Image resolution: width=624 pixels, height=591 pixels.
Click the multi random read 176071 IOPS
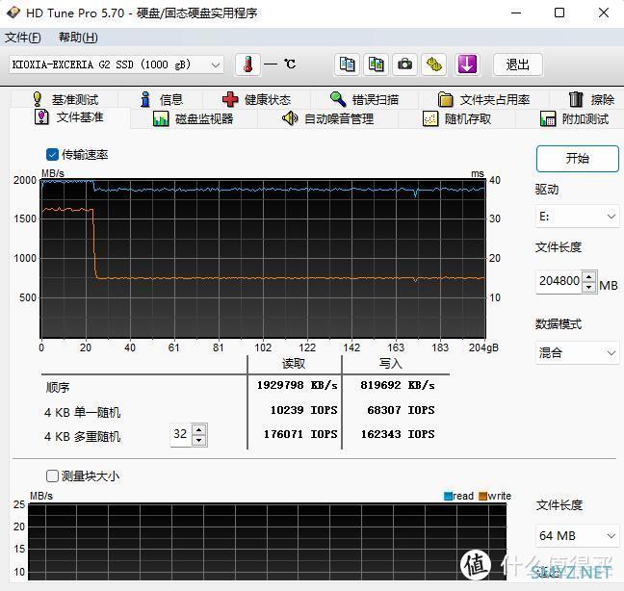click(300, 434)
